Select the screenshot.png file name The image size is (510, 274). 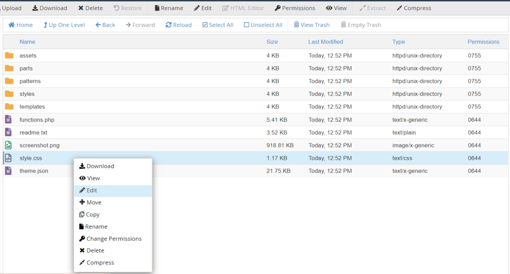pos(39,145)
